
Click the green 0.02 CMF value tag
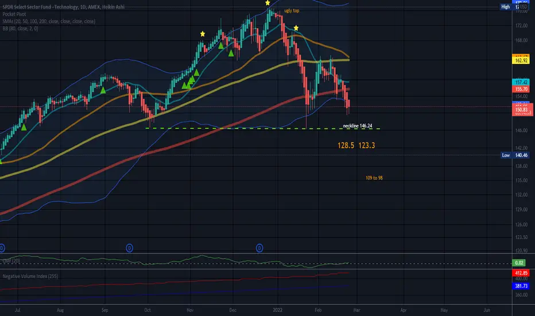coord(519,263)
